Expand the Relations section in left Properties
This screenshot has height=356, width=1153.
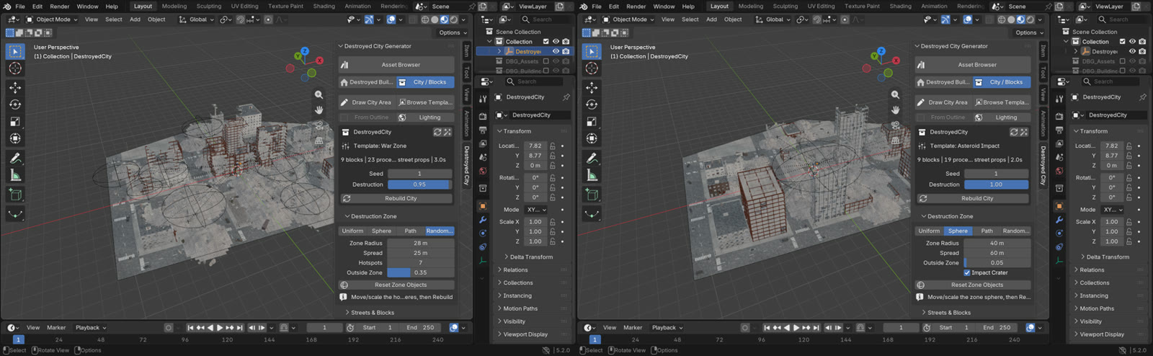(515, 270)
